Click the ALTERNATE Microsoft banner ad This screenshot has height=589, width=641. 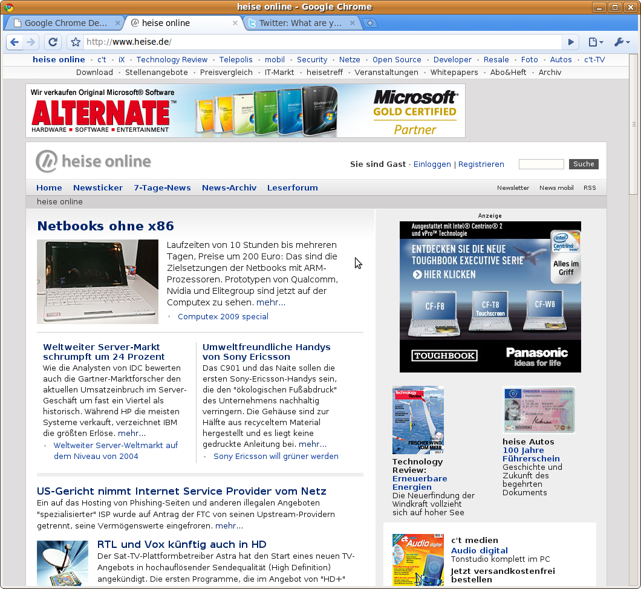(x=246, y=111)
